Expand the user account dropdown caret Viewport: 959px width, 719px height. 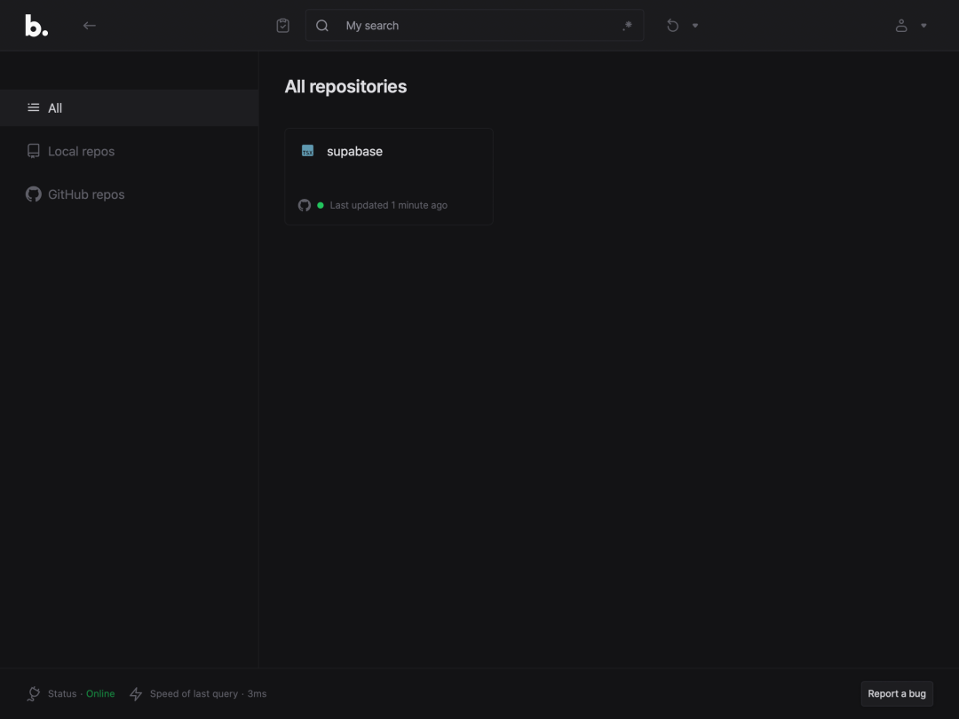point(923,26)
